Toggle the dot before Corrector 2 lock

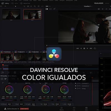pyautogui.click(x=75, y=86)
